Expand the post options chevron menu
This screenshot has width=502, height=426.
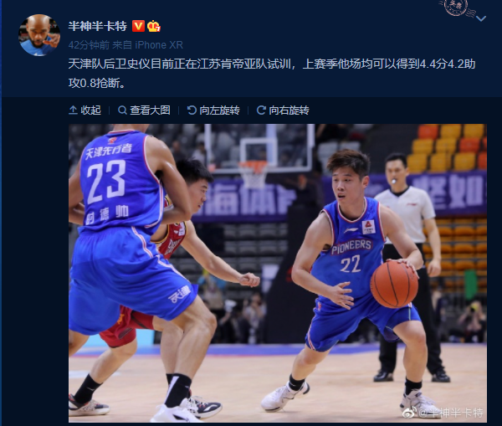click(481, 18)
